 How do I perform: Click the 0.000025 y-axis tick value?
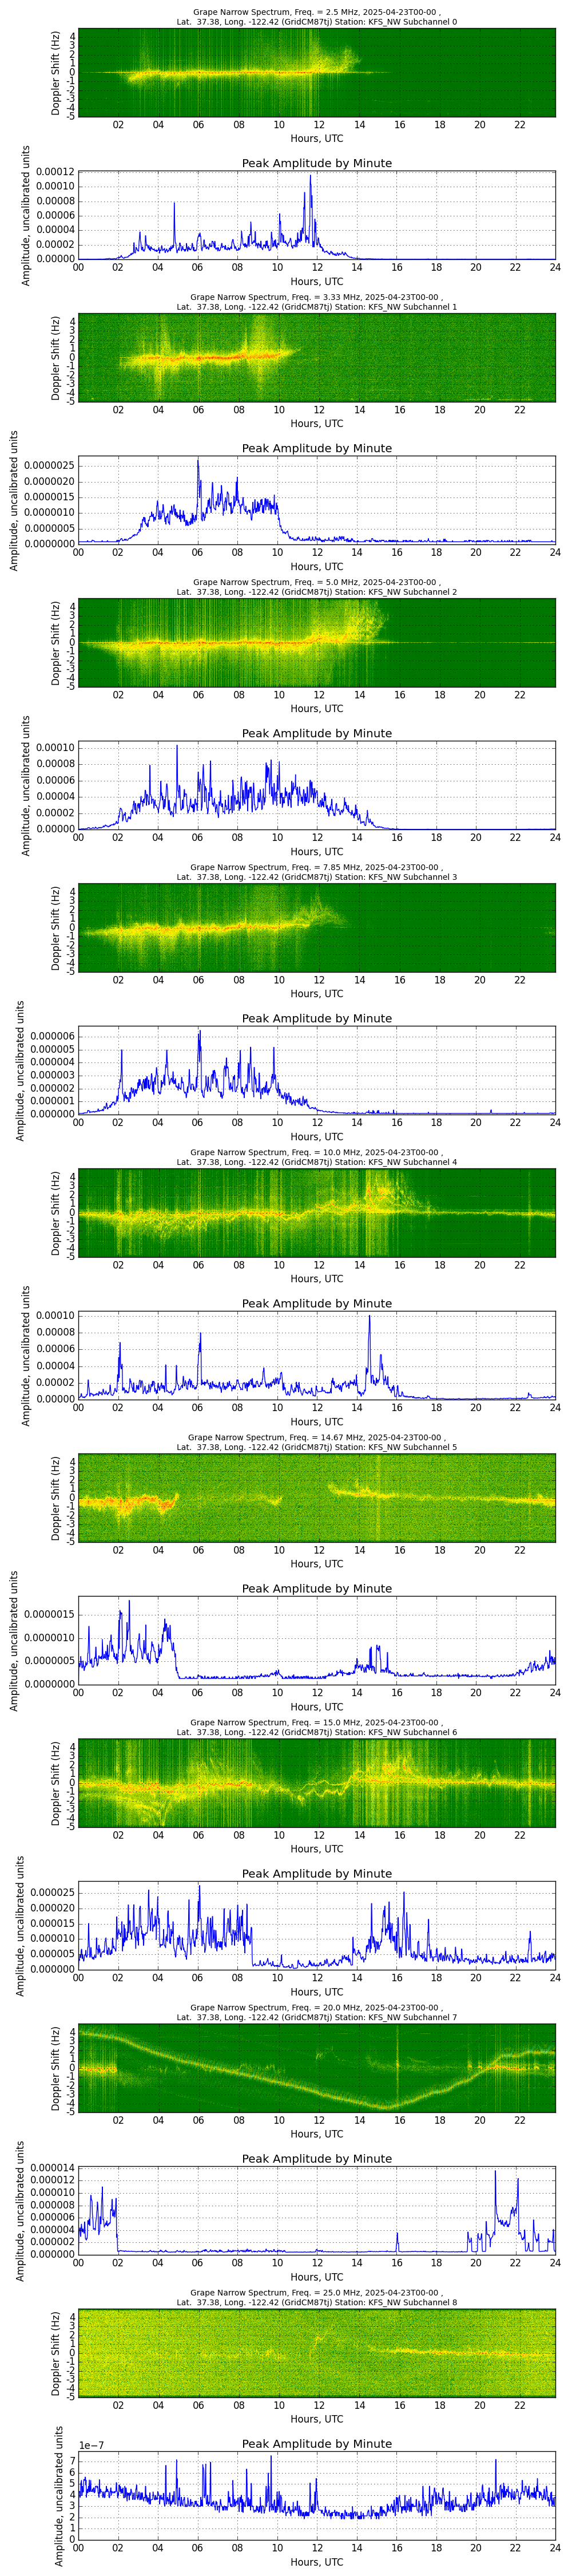coord(52,1893)
